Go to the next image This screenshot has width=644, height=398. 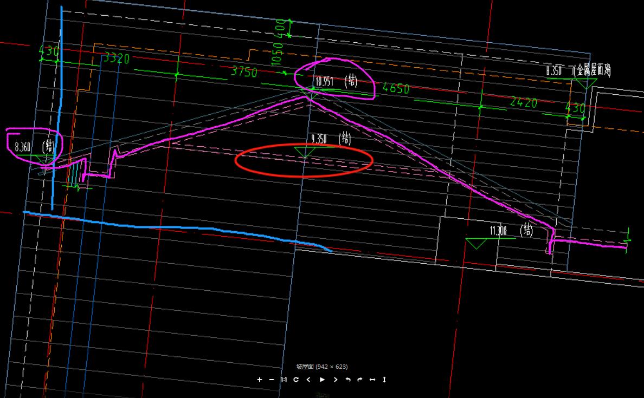pos(336,380)
